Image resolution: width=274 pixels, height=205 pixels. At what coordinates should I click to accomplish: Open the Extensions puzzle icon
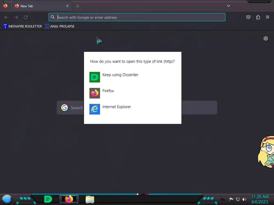click(x=258, y=17)
